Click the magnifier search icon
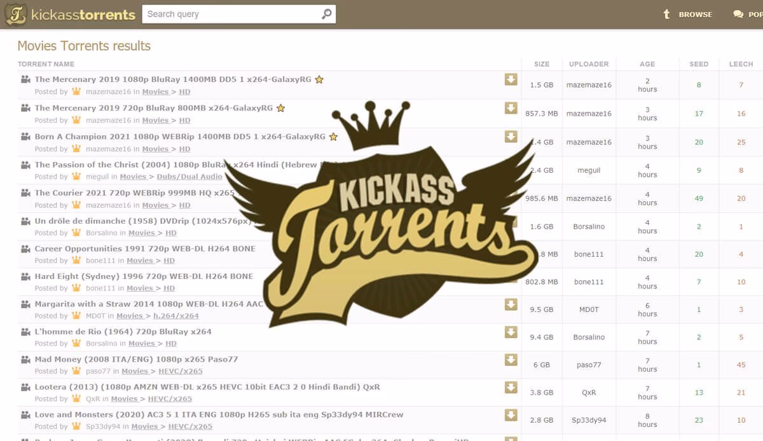Viewport: 763px width, 441px height. click(327, 14)
